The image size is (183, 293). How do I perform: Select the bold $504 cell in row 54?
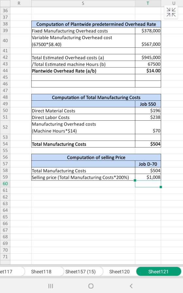coord(148,144)
